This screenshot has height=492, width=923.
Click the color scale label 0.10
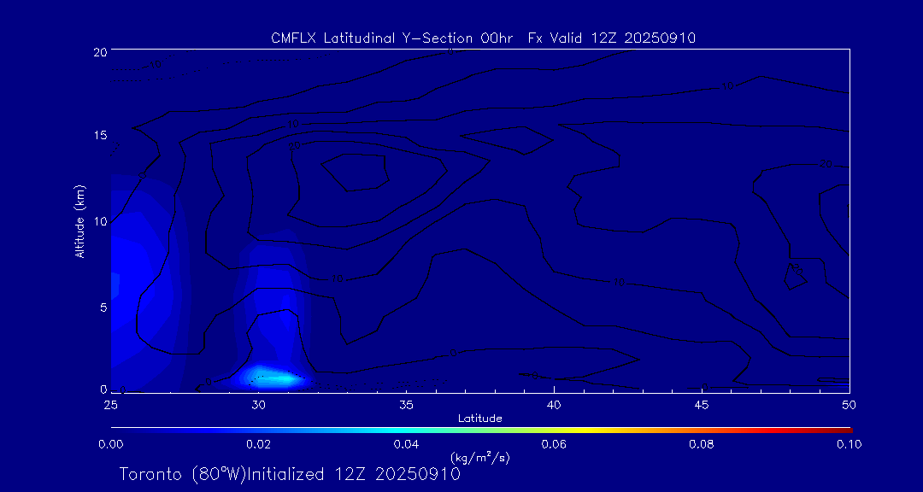(850, 444)
